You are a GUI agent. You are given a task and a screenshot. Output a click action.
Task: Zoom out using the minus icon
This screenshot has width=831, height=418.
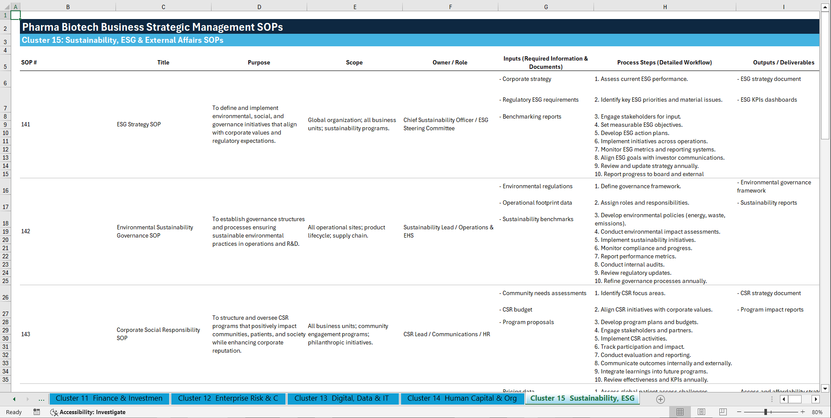pos(740,412)
